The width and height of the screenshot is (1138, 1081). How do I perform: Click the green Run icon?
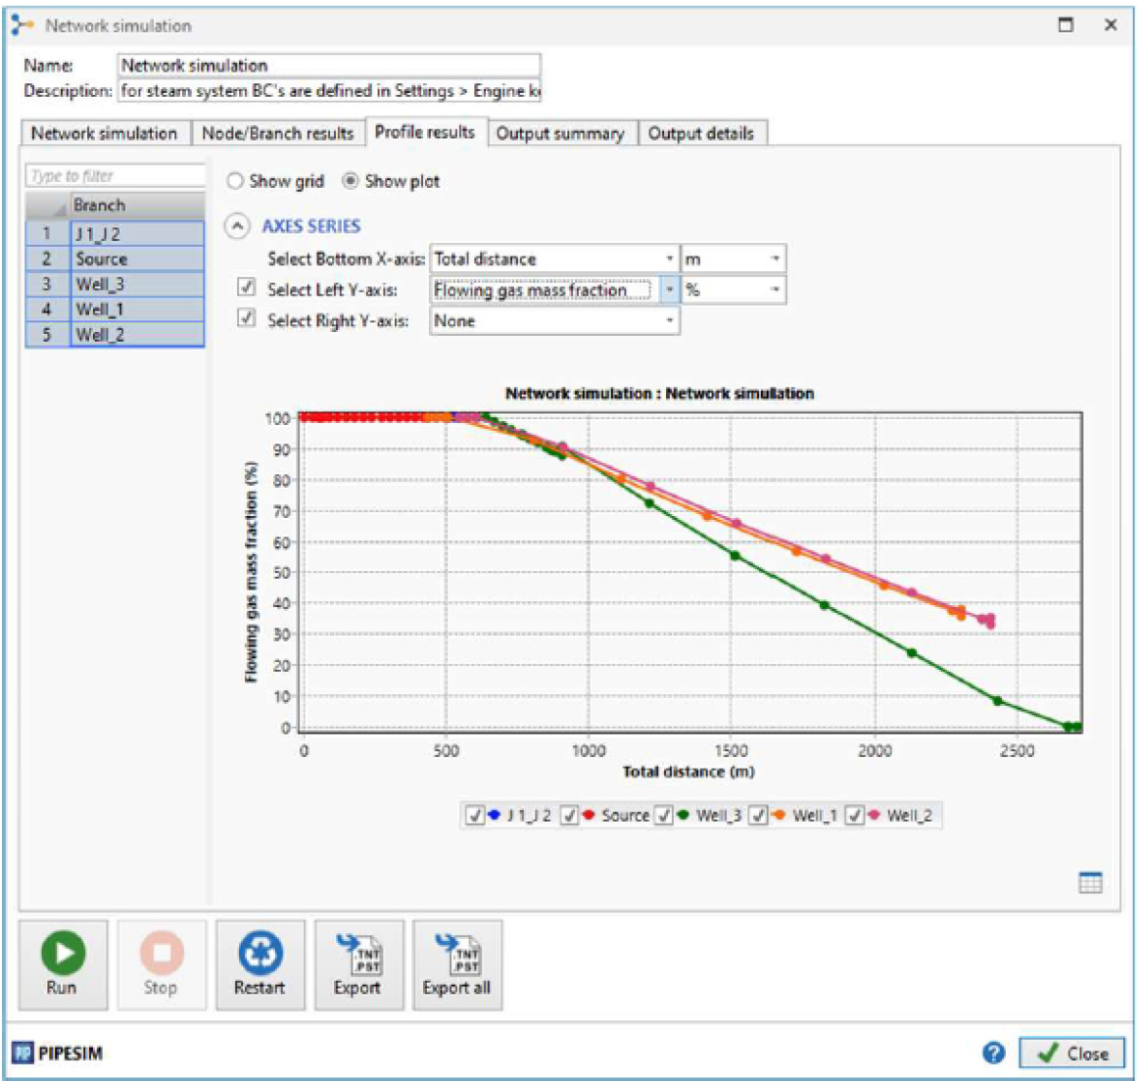(63, 953)
